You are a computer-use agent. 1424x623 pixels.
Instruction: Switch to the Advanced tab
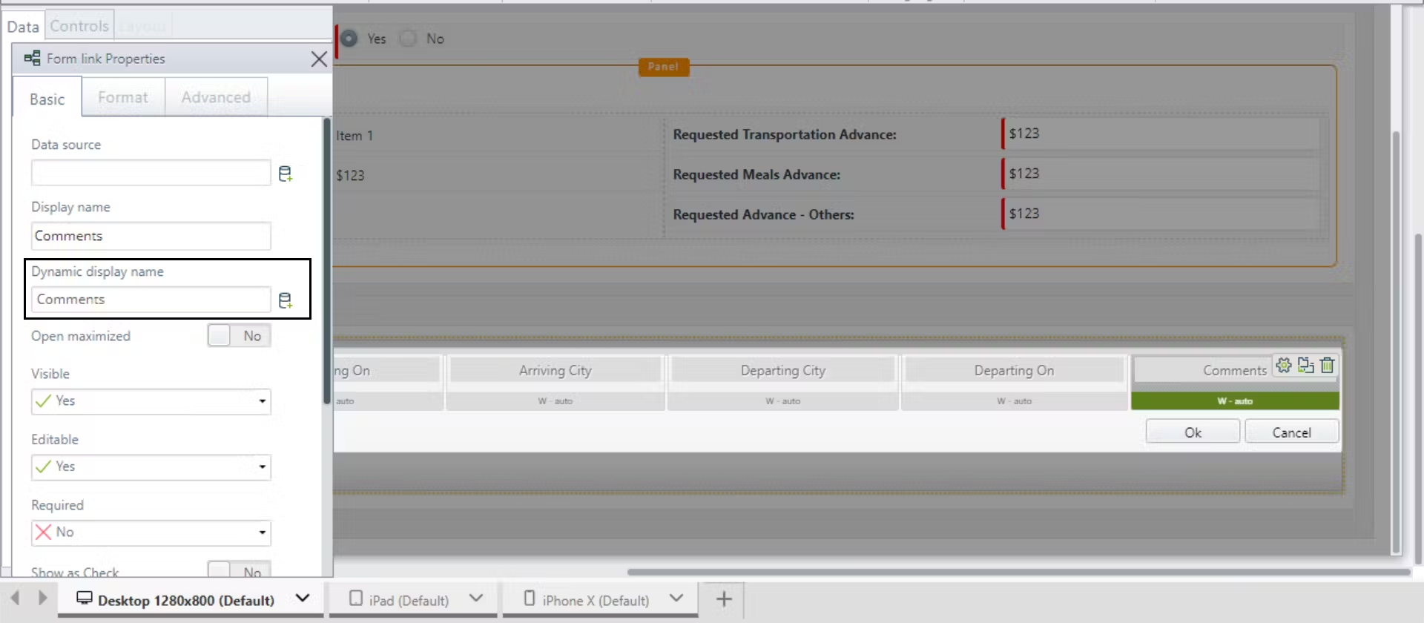[216, 98]
